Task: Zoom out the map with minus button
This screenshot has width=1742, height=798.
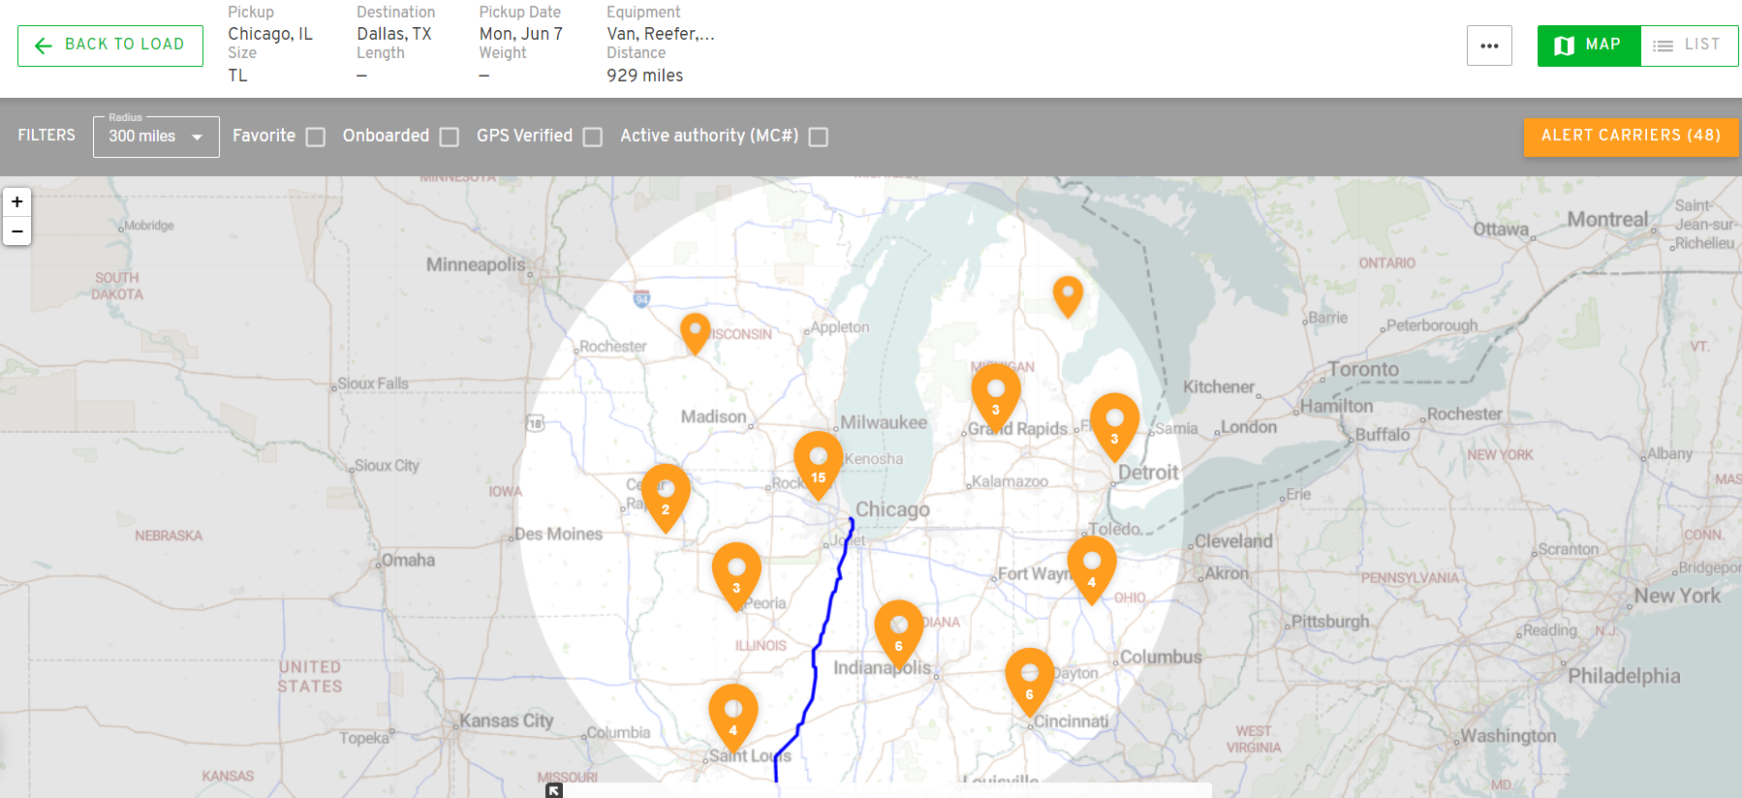Action: [16, 231]
